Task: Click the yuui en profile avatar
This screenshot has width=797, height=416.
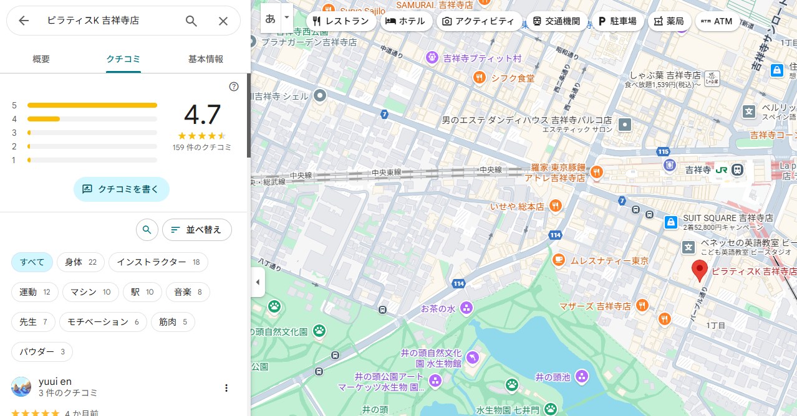Action: tap(21, 387)
